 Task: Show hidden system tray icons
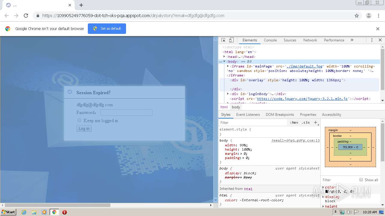(x=335, y=212)
